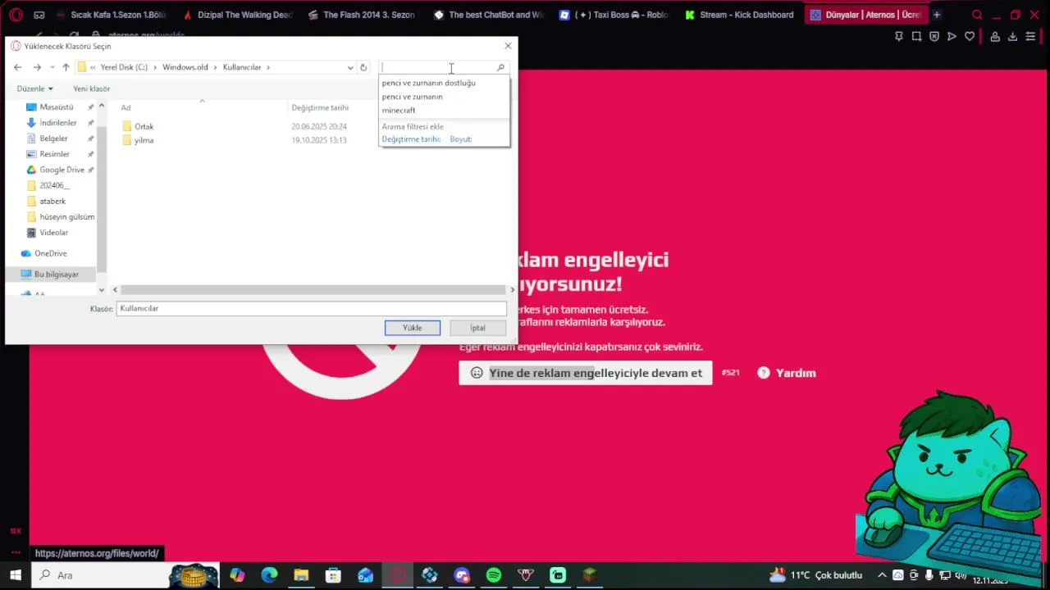Select 'penci ve zurnanın dostluğu' search suggestion

point(428,83)
